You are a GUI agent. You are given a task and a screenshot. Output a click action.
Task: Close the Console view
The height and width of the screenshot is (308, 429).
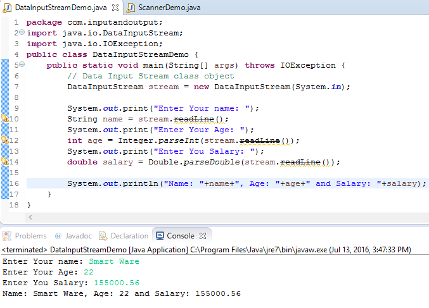click(203, 236)
